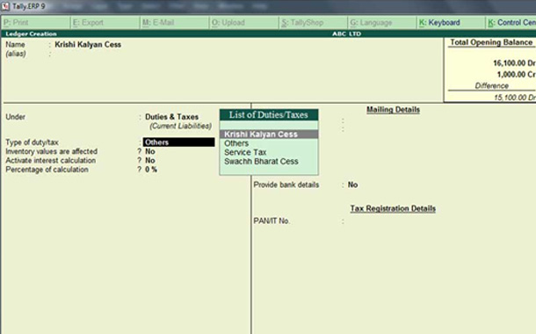
Task: Click the Percentage of calculation 0 % field
Action: [151, 170]
